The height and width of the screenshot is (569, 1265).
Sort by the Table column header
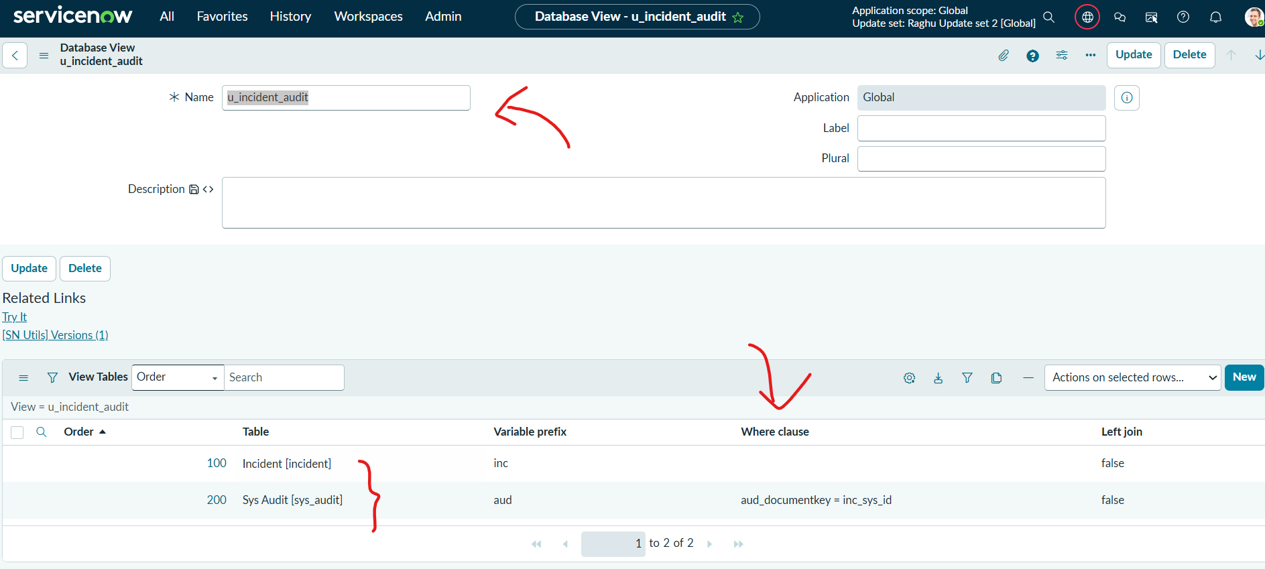[x=255, y=432]
